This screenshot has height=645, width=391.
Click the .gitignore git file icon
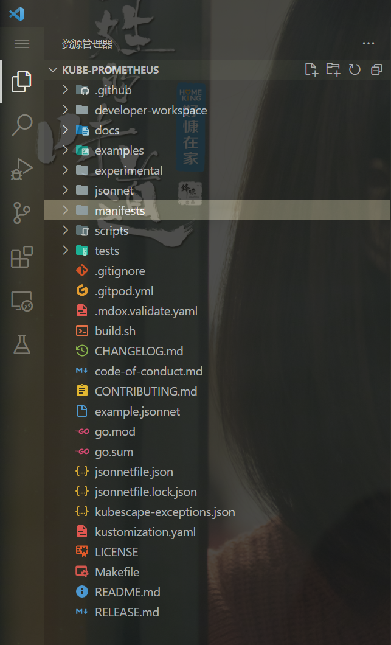click(x=82, y=271)
